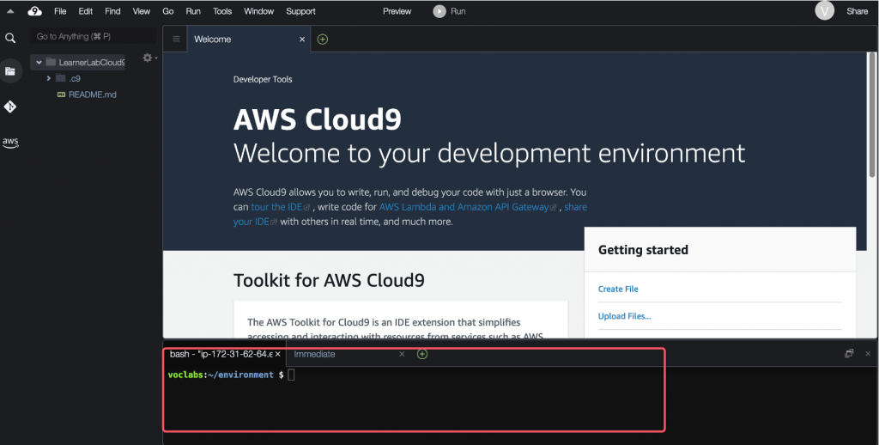Viewport: 879px width, 445px height.
Task: Follow AWS Lambda and Amazon API Gateway link
Action: tap(467, 207)
